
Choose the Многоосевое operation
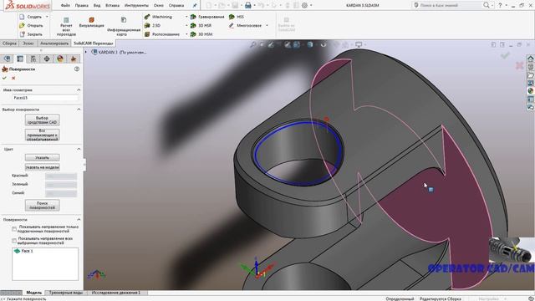(x=245, y=26)
